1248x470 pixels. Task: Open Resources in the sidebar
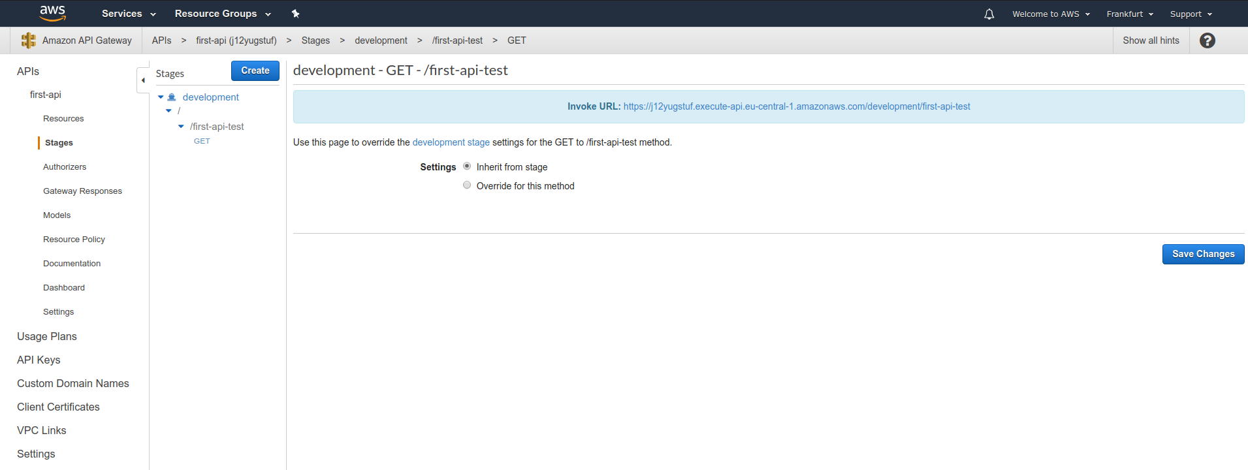click(63, 119)
